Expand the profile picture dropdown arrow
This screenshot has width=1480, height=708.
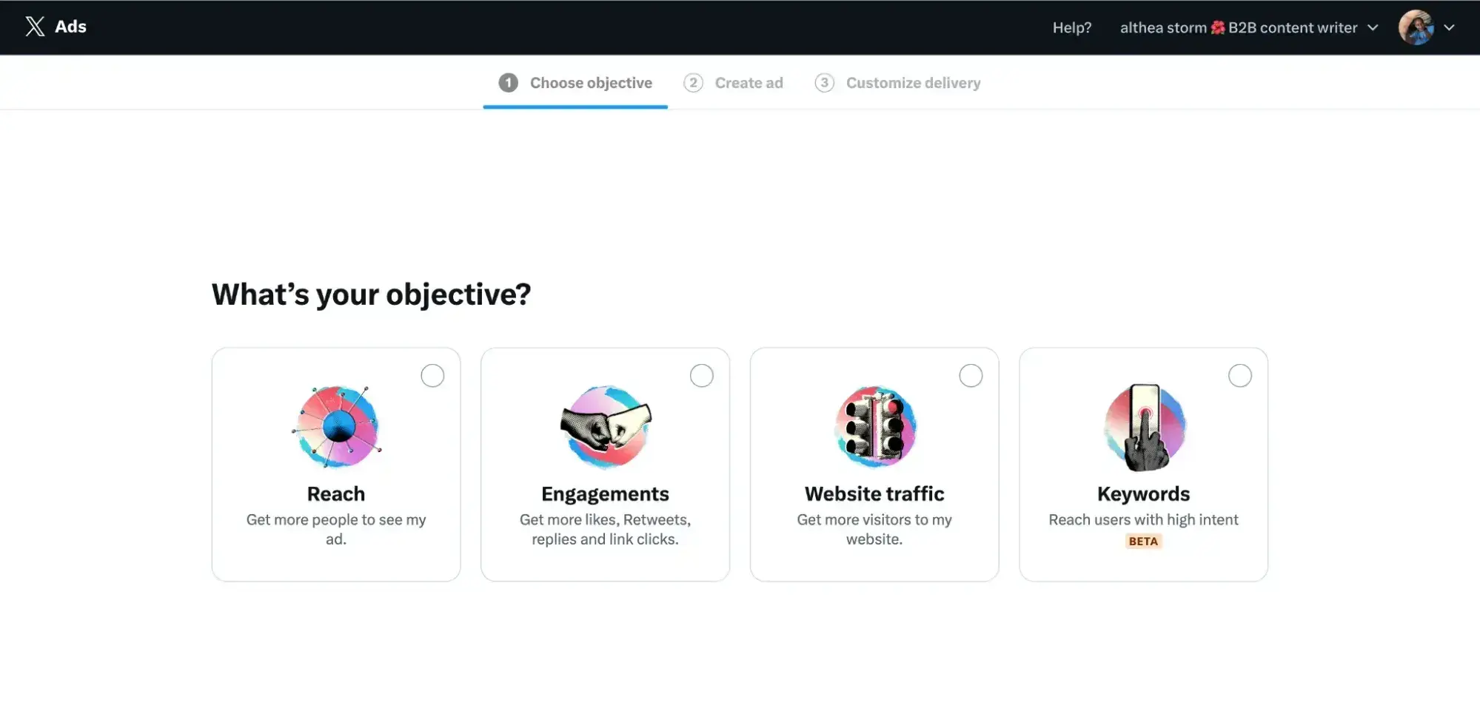pyautogui.click(x=1450, y=27)
